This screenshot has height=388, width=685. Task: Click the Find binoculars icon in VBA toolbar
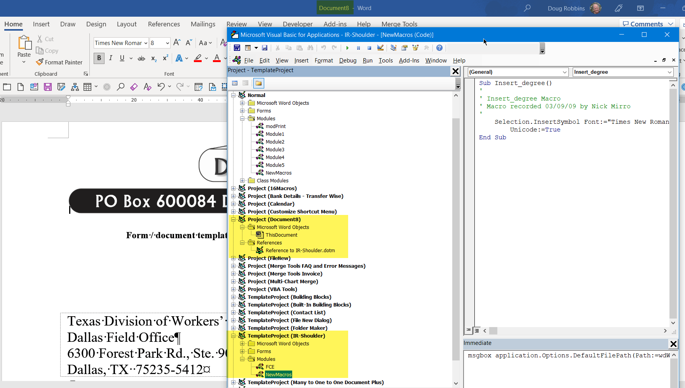[x=310, y=48]
